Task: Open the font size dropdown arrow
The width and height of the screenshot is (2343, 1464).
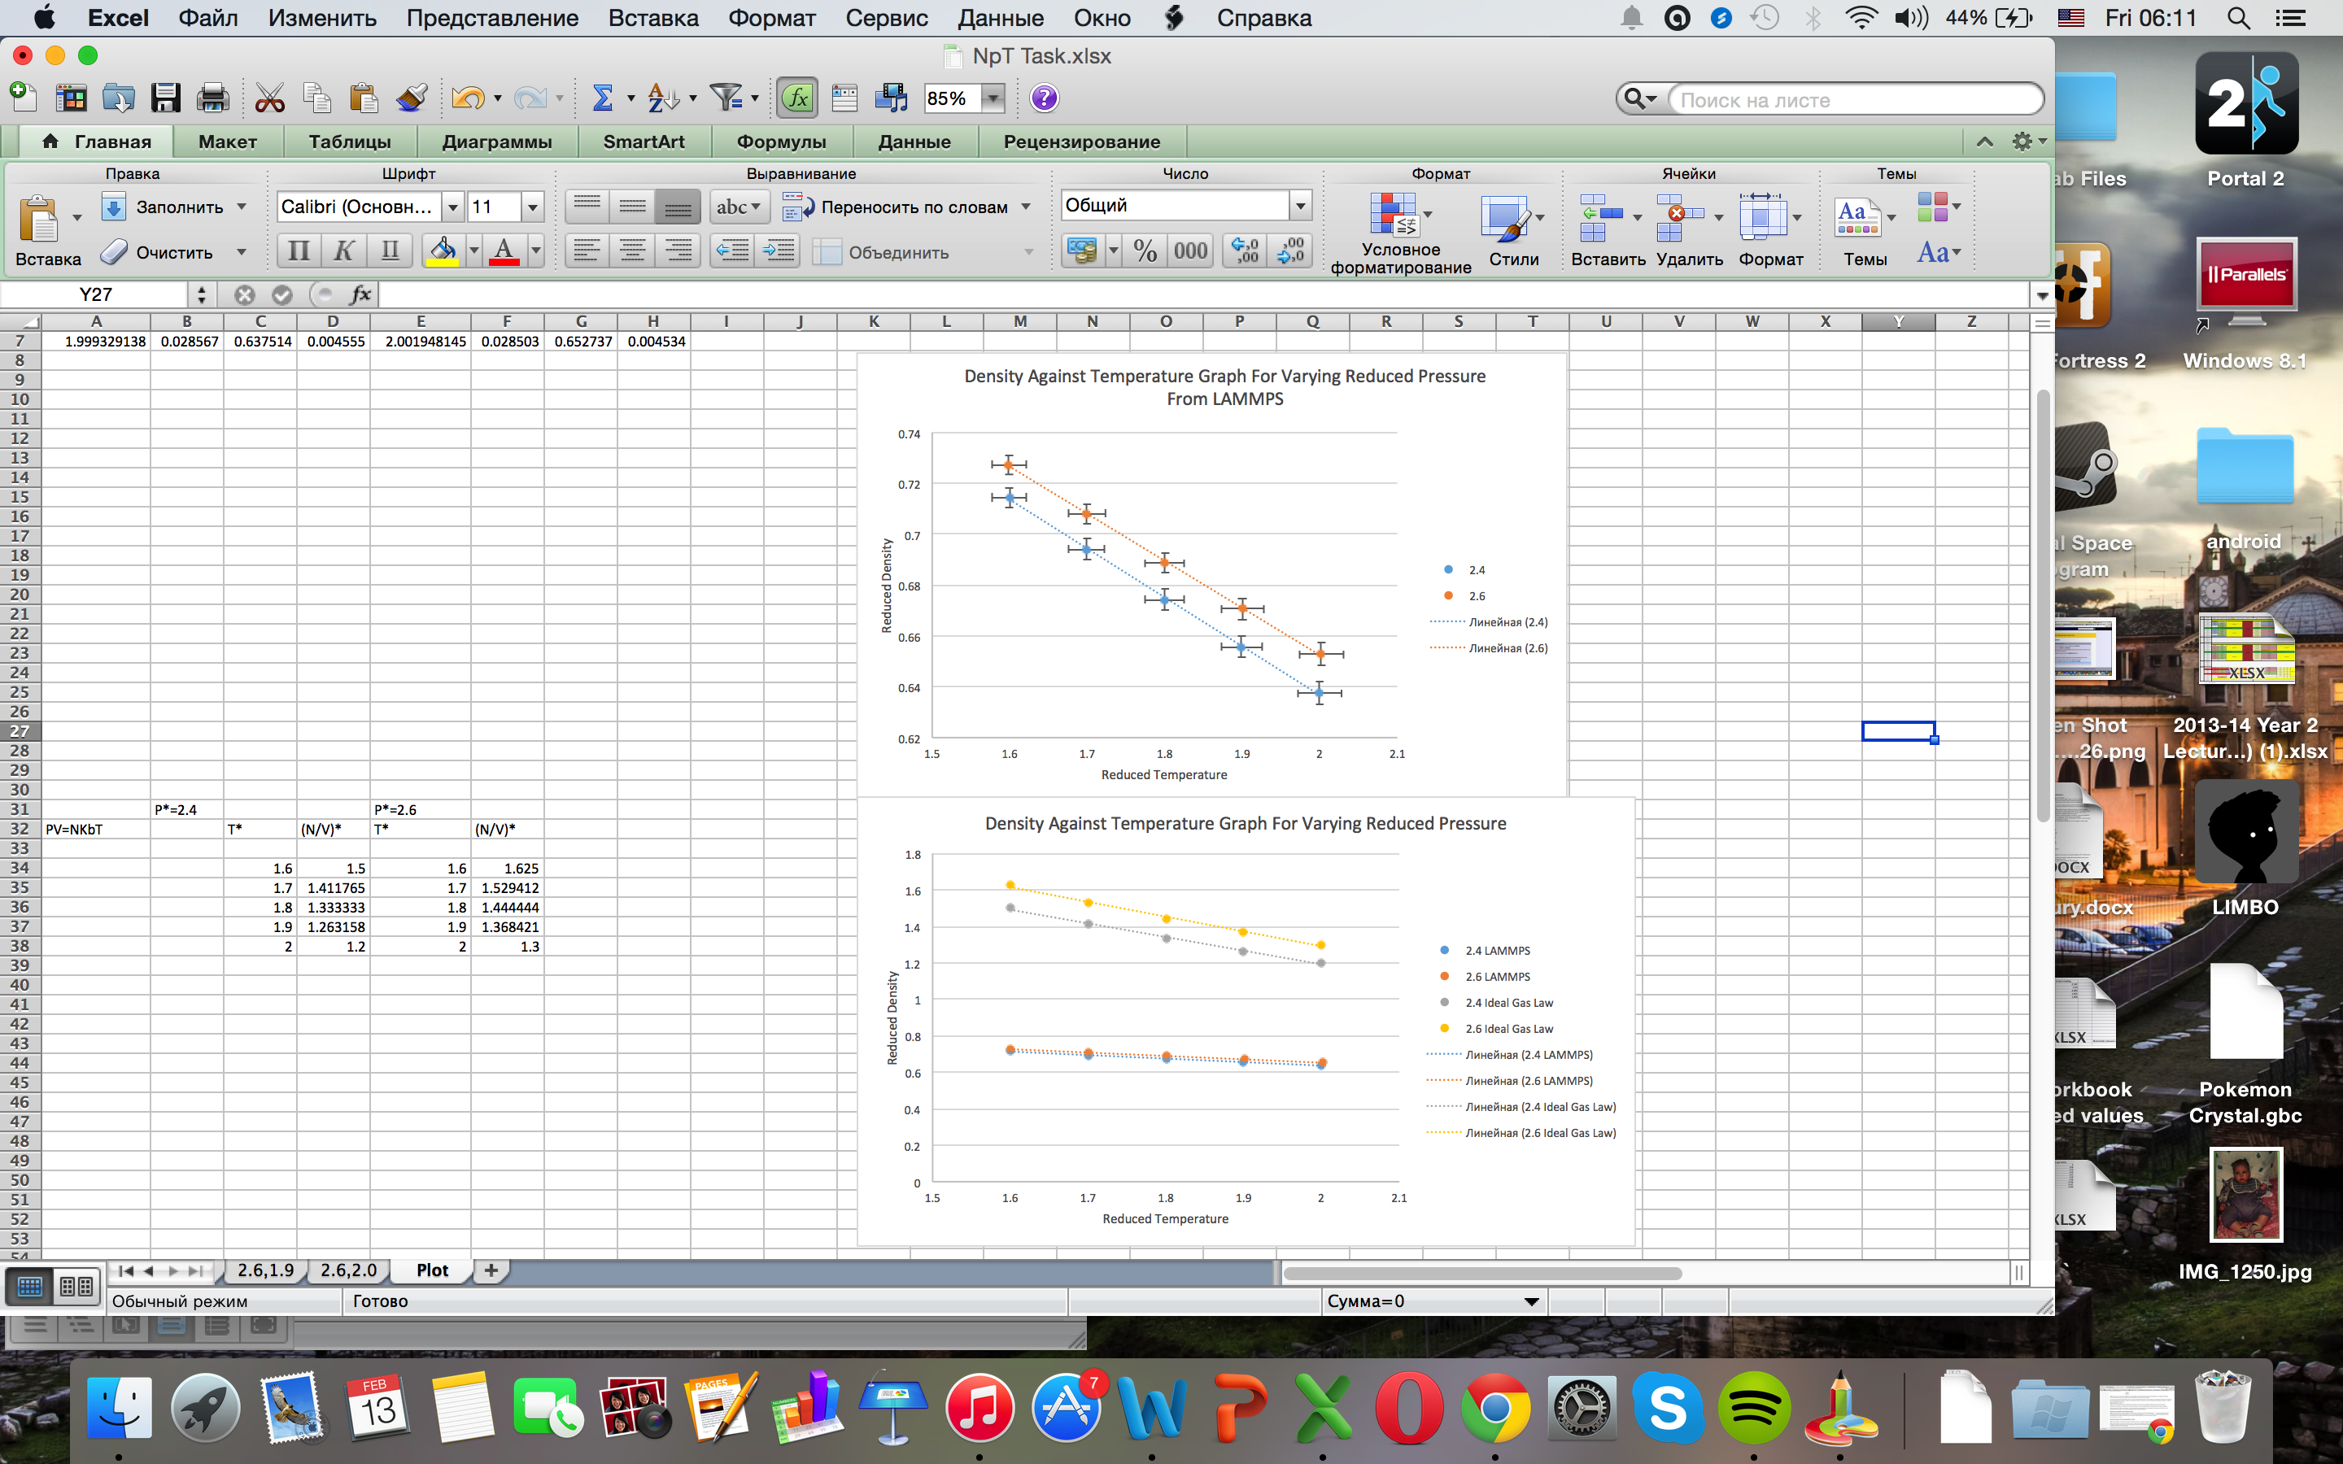Action: point(531,207)
